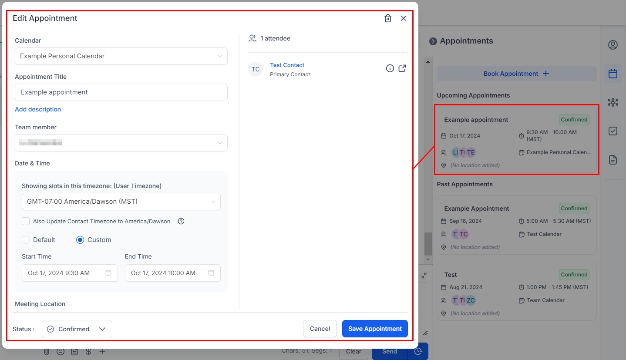Click the Add description link
The height and width of the screenshot is (360, 626).
pyautogui.click(x=38, y=109)
